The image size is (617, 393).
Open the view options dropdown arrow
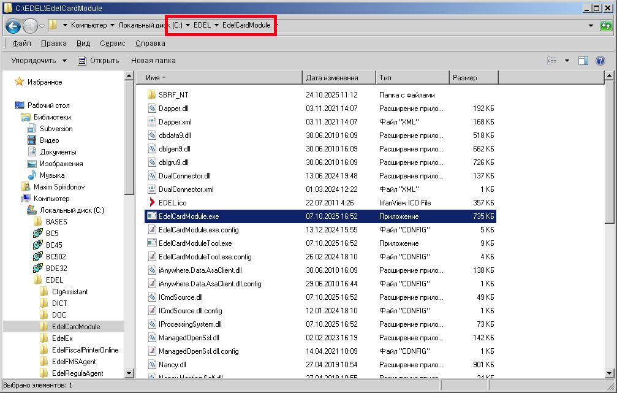[567, 61]
